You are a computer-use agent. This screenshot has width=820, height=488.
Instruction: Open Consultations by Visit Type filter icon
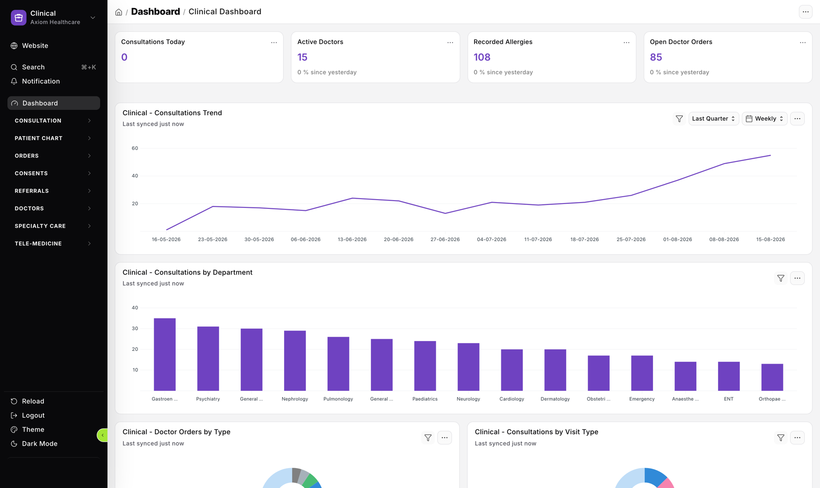pos(780,438)
